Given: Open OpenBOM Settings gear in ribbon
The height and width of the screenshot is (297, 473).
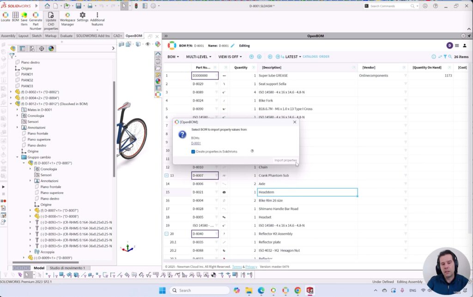Looking at the screenshot, I should (82, 17).
